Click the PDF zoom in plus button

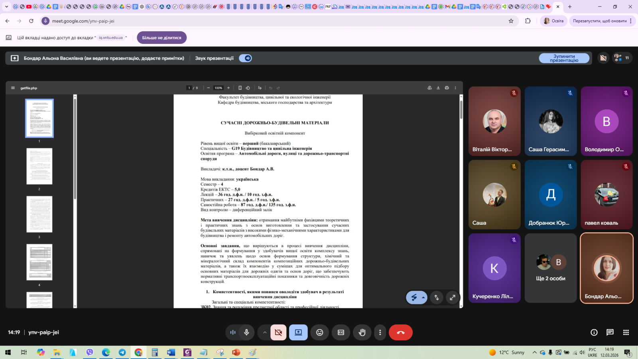tap(228, 88)
